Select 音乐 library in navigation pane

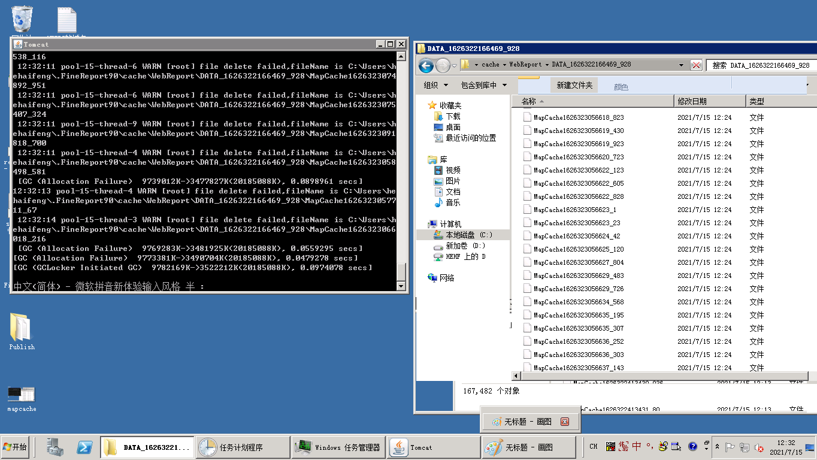pos(453,202)
